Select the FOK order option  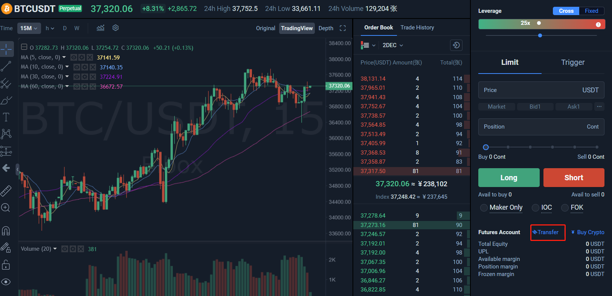tap(565, 208)
